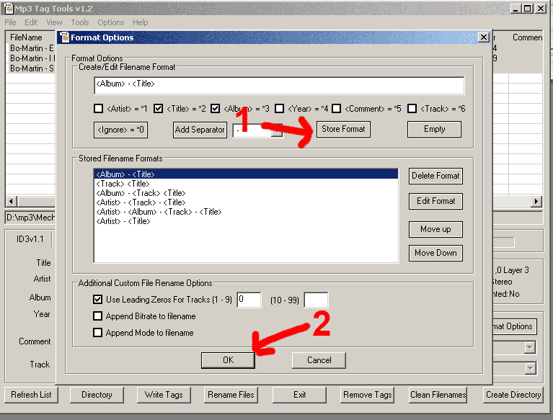Screen dimensions: 553x420
Task: Uncheck the <Album> = *3 checkbox
Action: coord(215,109)
